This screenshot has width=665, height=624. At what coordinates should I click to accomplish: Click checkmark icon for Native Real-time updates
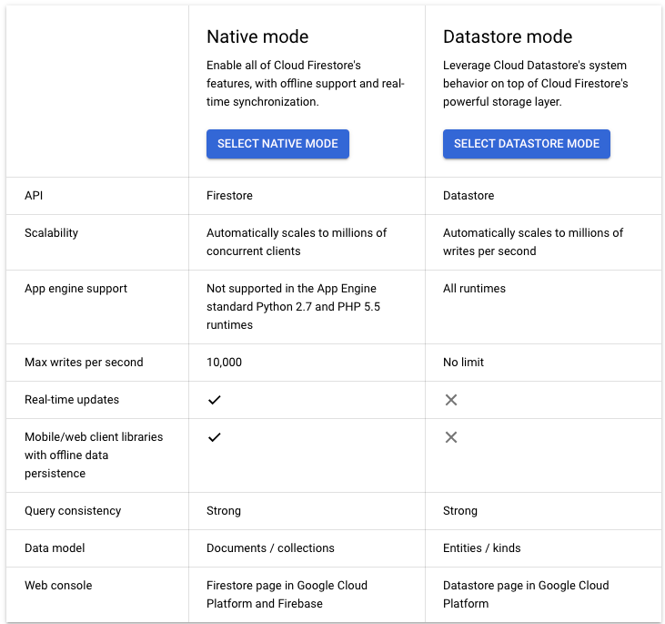215,400
